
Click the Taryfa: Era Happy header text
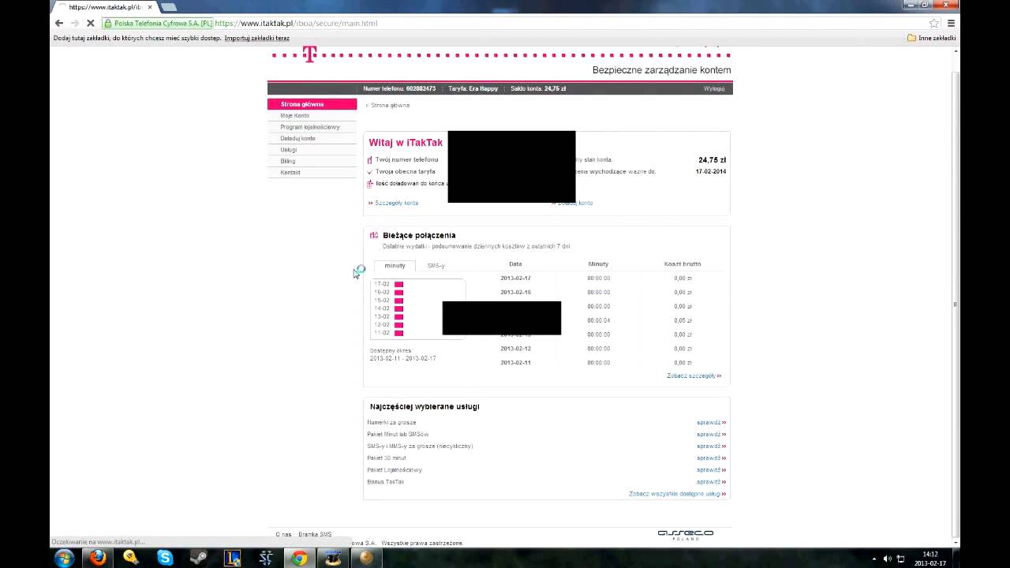pyautogui.click(x=473, y=88)
